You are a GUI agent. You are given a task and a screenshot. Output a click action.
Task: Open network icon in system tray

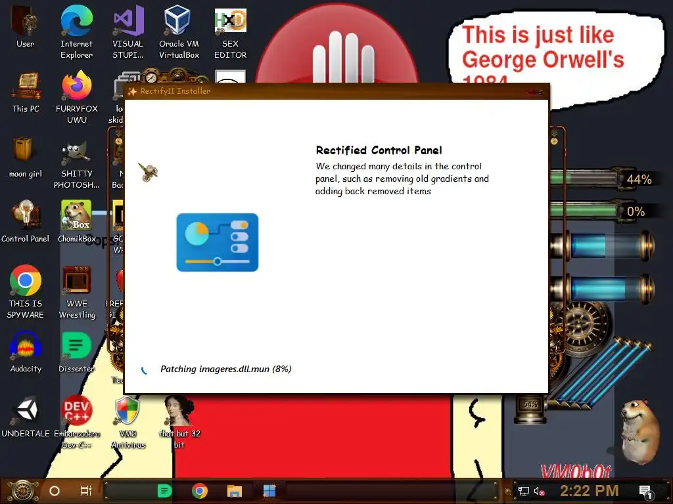(523, 491)
